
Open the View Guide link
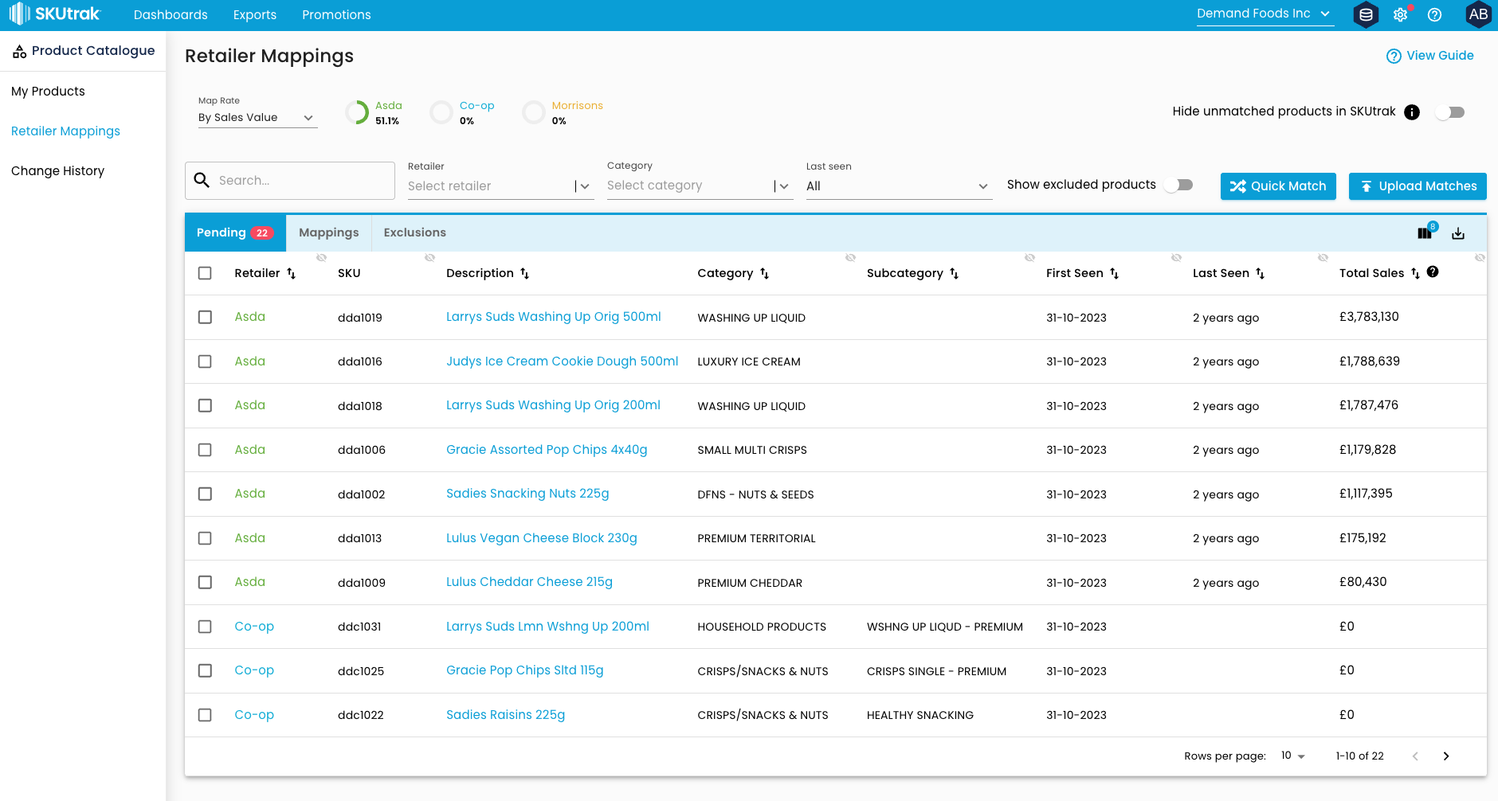(1429, 56)
